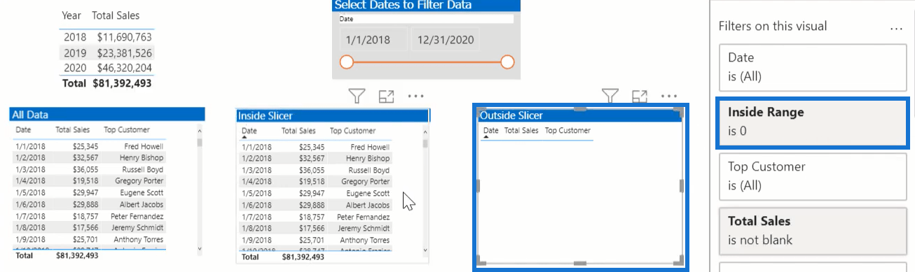Select the 2019 row in Year table
The height and width of the screenshot is (272, 915).
point(107,52)
